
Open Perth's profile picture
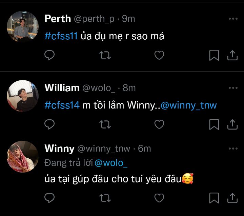(x=23, y=27)
